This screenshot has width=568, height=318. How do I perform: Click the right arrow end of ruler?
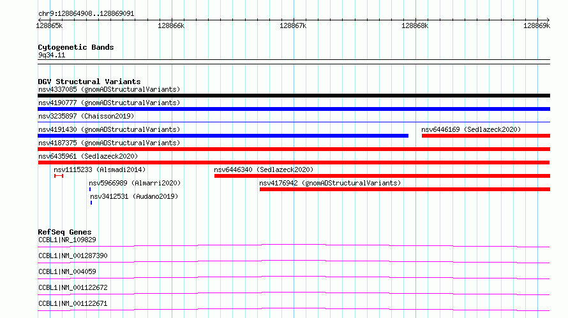548,20
